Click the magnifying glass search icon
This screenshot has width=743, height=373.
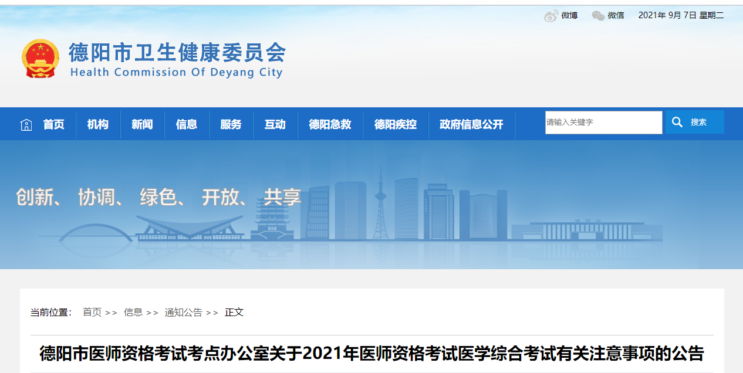[x=677, y=122]
